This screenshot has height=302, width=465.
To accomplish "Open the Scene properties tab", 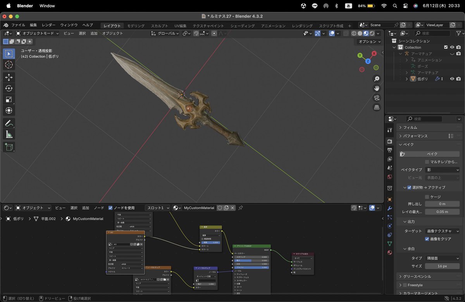I will [390, 168].
